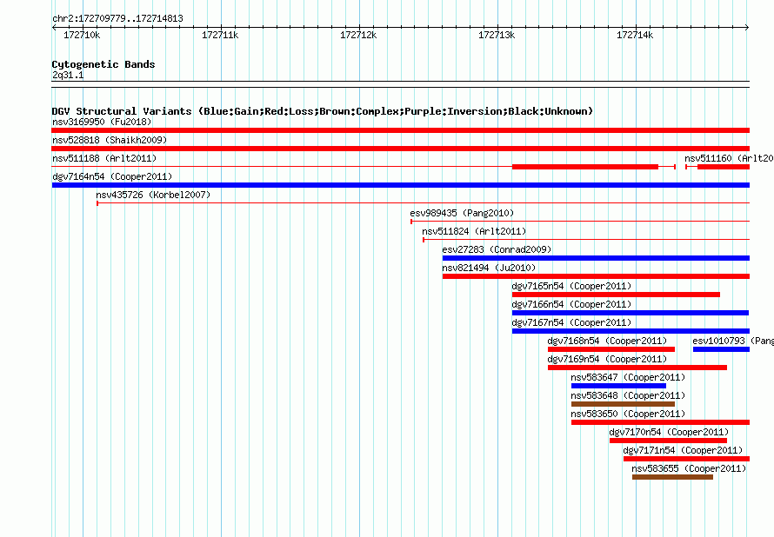Click the esv1010793 blue gain bar
The image size is (774, 537).
coord(721,349)
